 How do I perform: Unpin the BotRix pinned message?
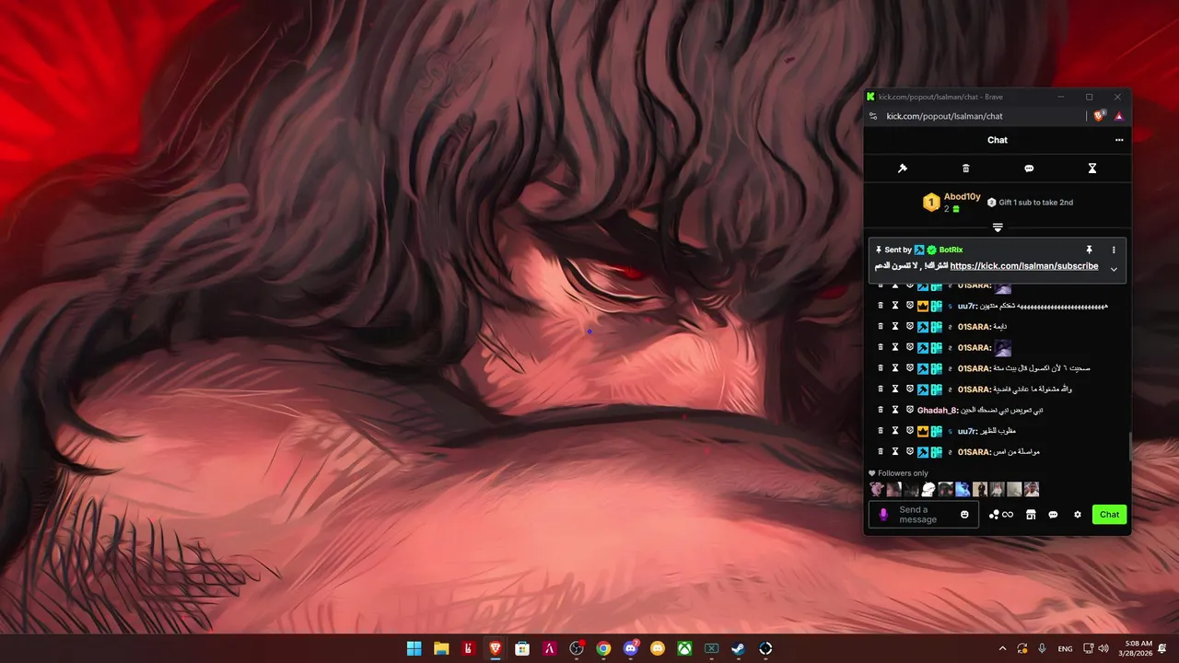[1089, 250]
